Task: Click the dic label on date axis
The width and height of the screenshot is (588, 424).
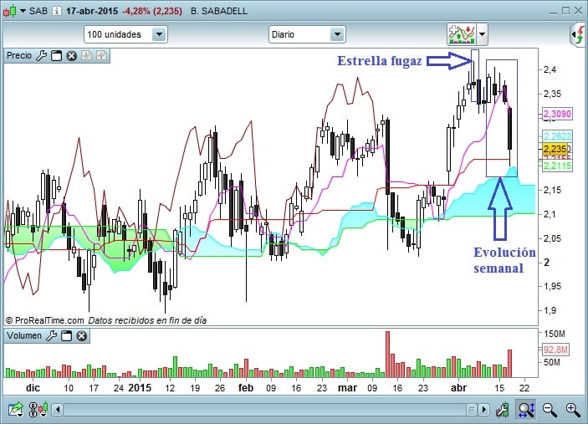Action: click(x=33, y=388)
